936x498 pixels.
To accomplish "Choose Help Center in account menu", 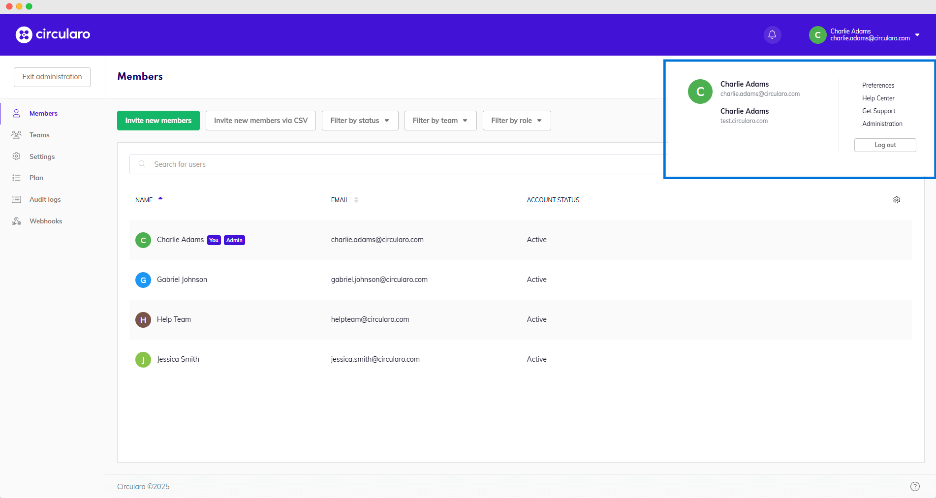I will click(878, 98).
